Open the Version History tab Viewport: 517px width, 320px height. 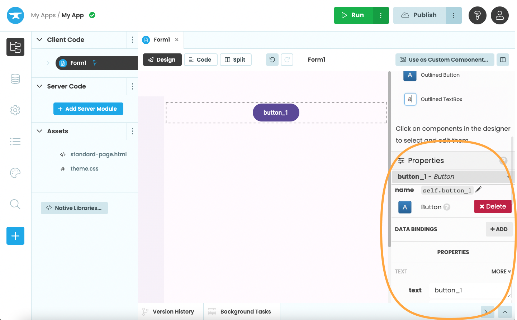[169, 312]
